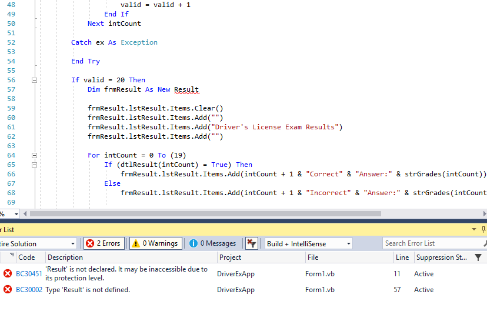The height and width of the screenshot is (318, 487).
Task: Pin the Error List panel
Action: coord(483,230)
